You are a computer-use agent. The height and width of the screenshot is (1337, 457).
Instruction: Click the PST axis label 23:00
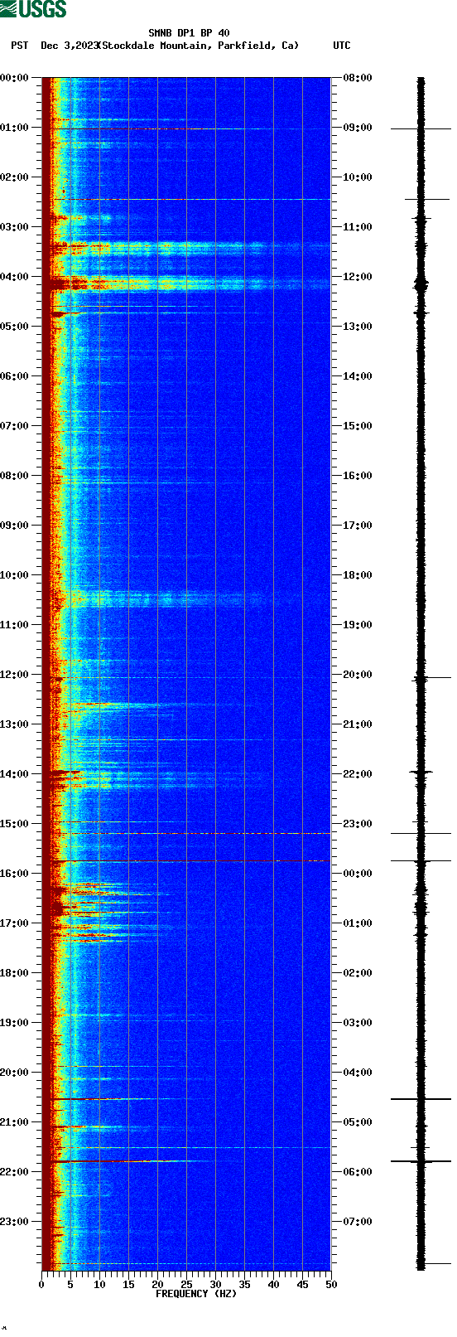coord(15,1222)
